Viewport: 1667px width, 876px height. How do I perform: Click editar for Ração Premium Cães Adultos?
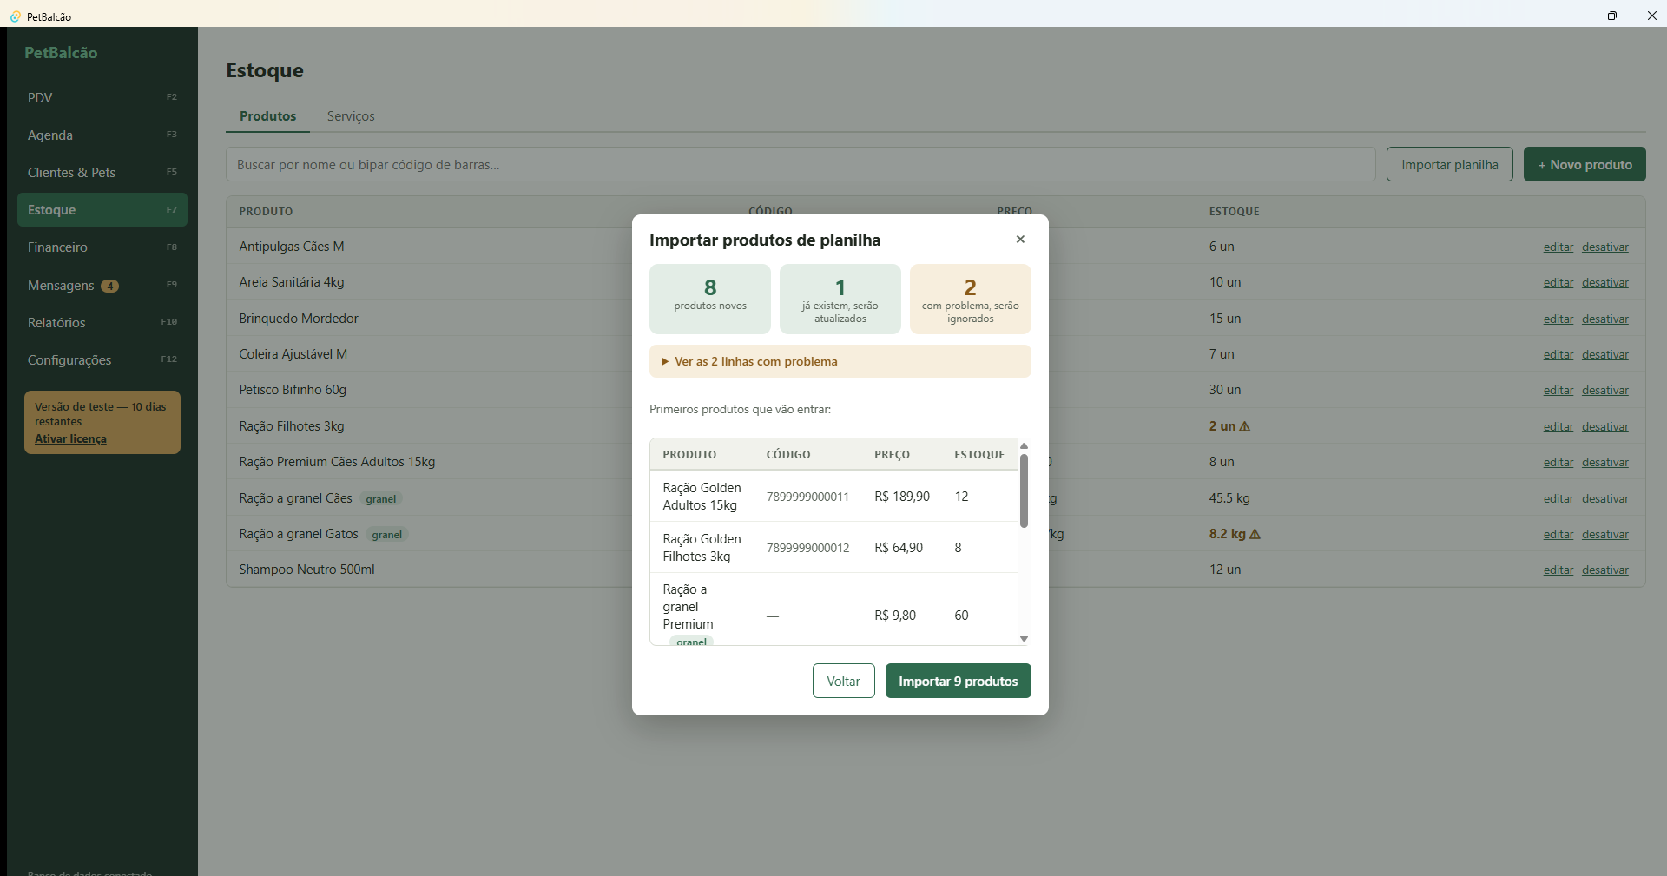pyautogui.click(x=1558, y=462)
